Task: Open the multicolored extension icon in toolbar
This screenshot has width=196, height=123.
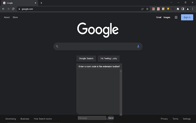Action: pos(153,9)
